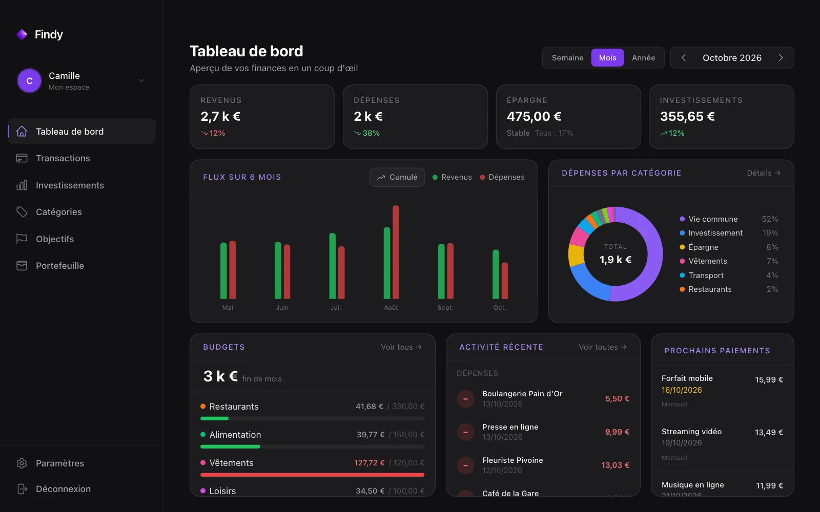
Task: Click the gear icon beside Paramètres
Action: [x=22, y=463]
